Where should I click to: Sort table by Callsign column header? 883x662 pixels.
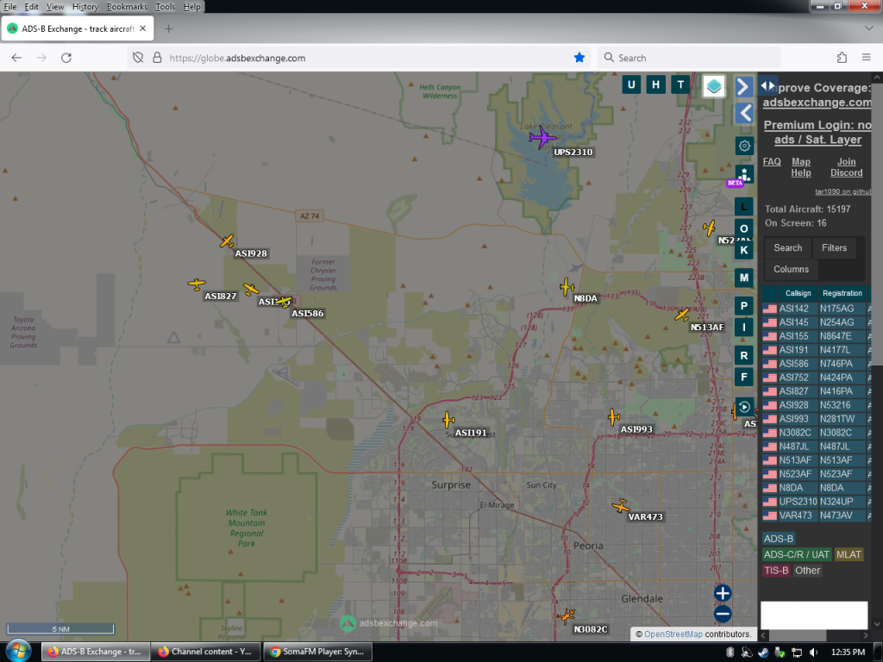point(798,293)
